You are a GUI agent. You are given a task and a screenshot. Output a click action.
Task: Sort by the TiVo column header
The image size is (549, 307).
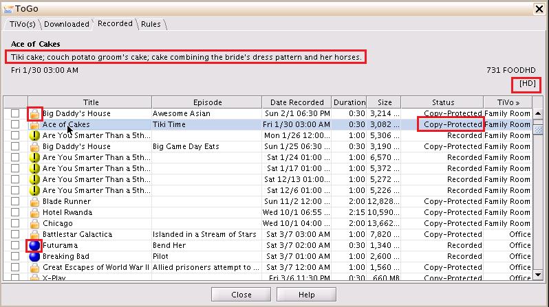508,102
